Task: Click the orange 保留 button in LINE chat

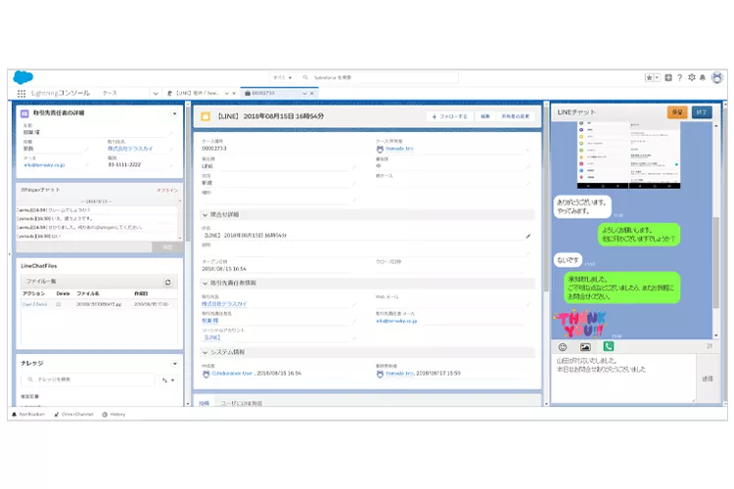Action: pos(676,112)
